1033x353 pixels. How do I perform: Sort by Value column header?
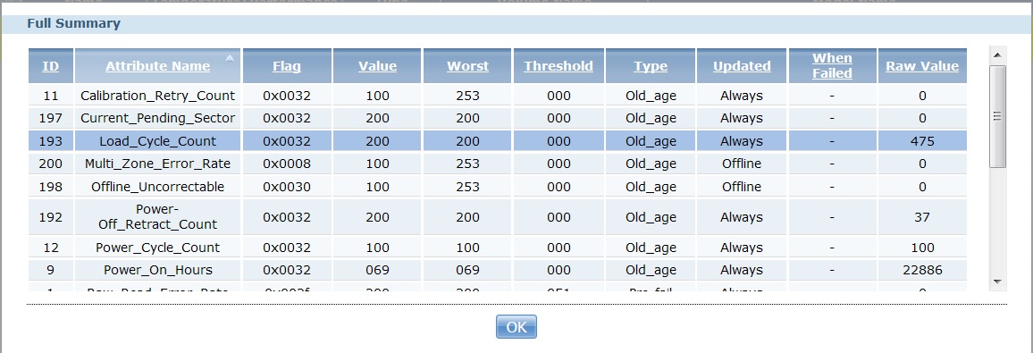[377, 66]
